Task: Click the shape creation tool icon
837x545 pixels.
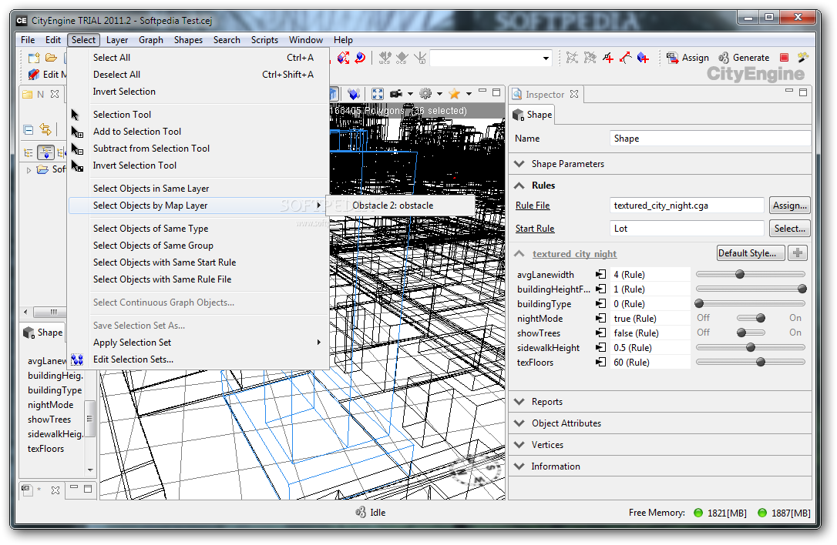Action: [x=644, y=58]
